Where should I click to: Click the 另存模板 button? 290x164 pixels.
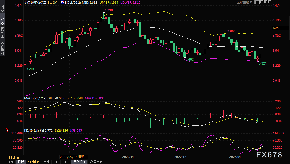click(79, 162)
